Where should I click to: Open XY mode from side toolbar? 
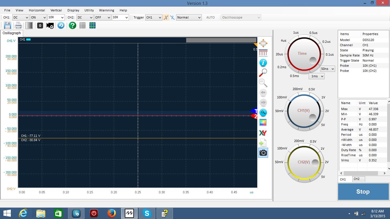coord(263,133)
